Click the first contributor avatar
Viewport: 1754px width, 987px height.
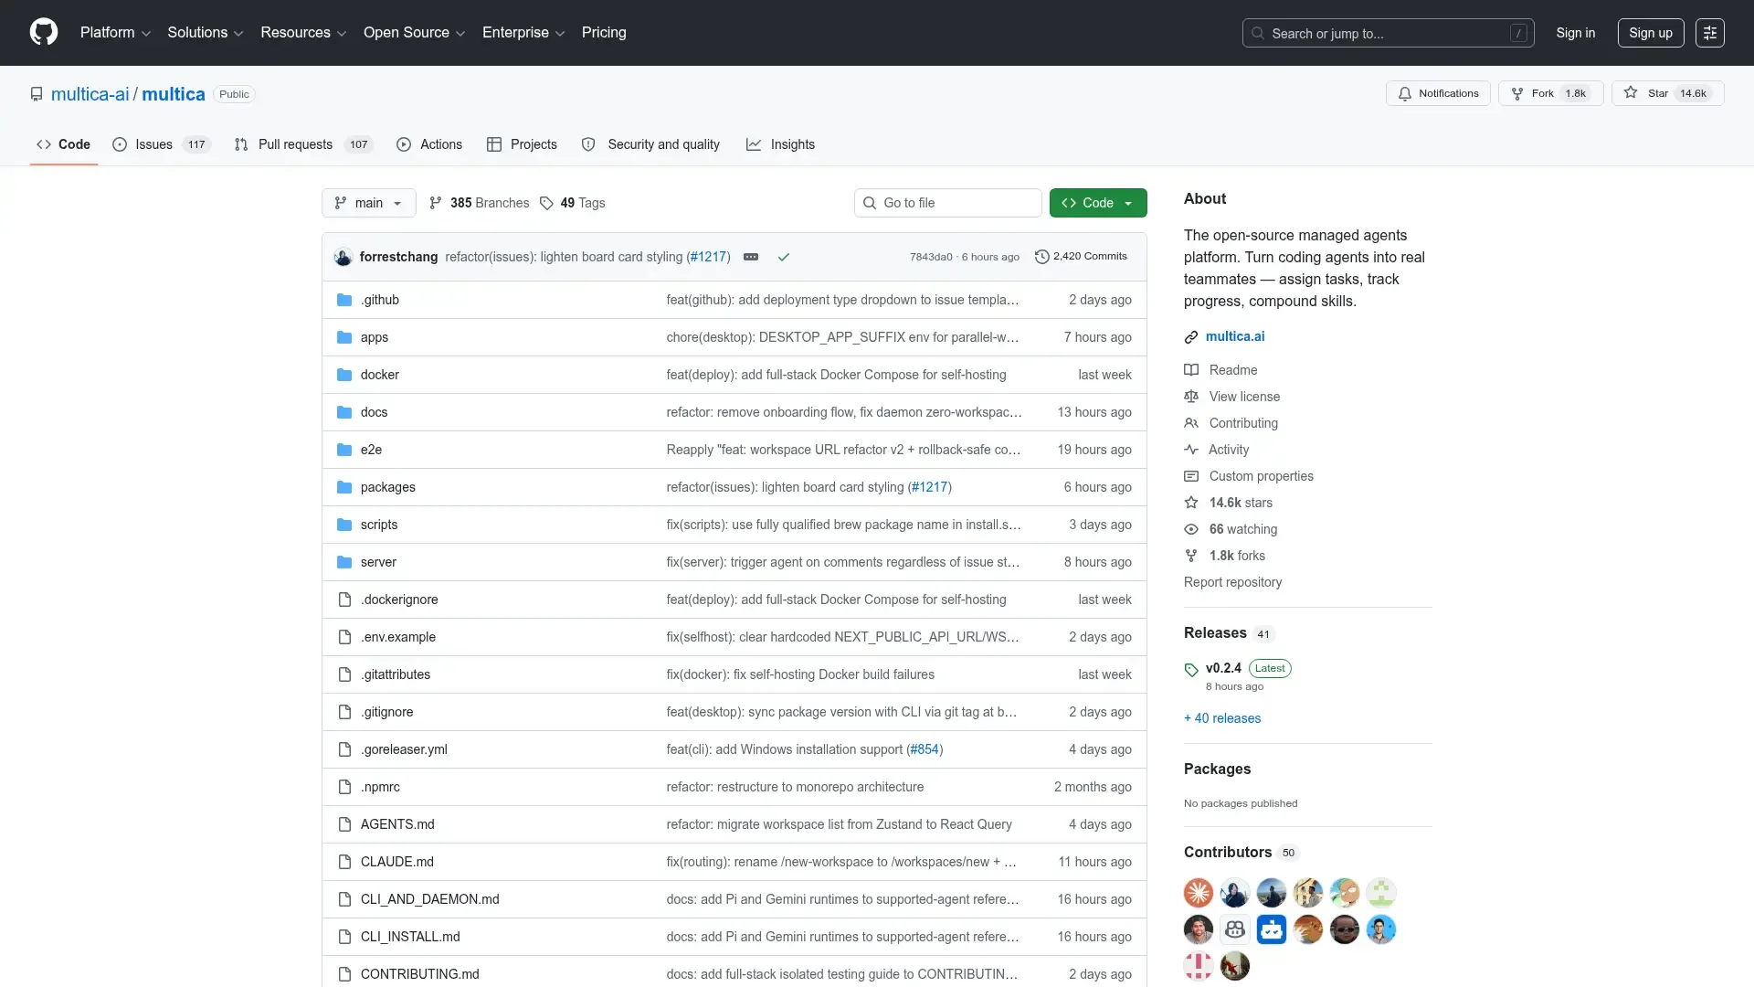(x=1198, y=892)
